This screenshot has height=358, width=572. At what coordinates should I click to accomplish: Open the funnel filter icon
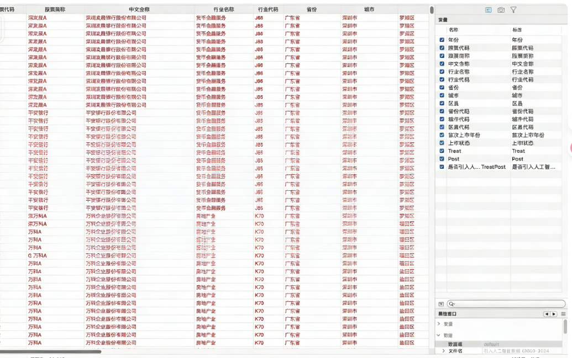[x=513, y=10]
